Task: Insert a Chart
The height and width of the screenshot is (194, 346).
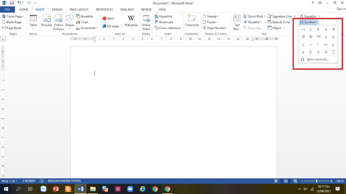Action: tap(82, 22)
